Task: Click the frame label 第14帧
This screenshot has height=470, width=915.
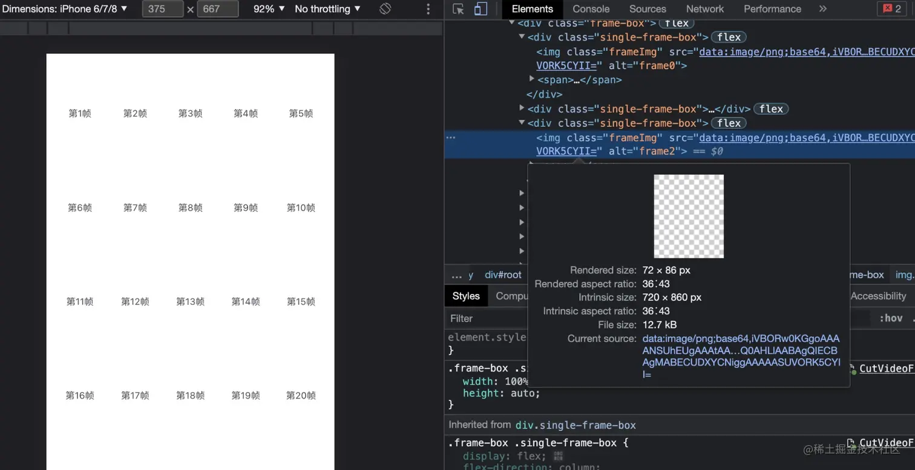Action: [x=246, y=301]
